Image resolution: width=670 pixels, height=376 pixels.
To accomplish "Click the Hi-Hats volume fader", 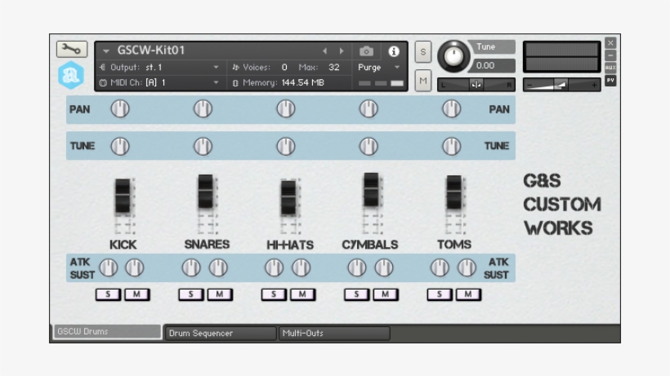I will click(288, 198).
